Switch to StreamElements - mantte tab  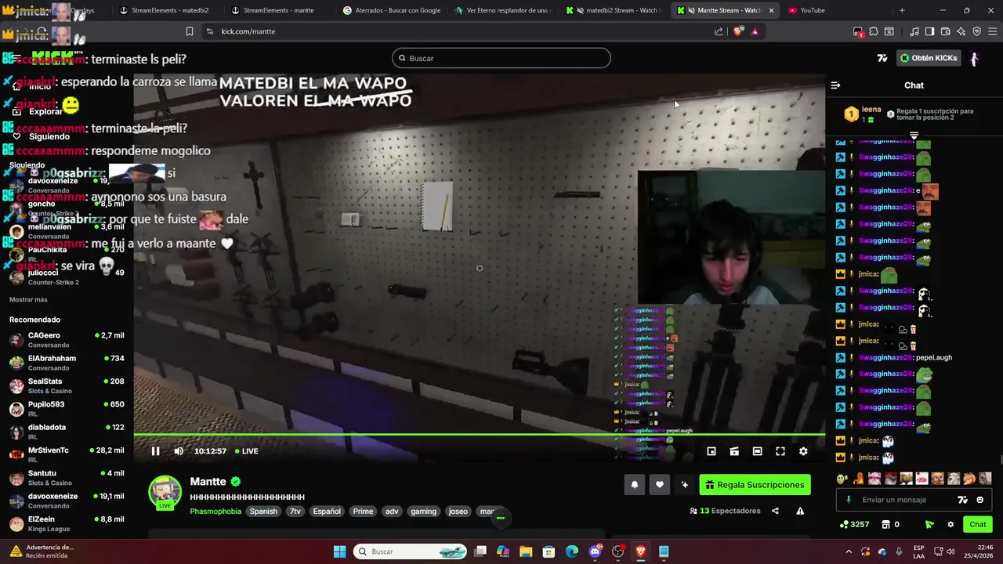(x=279, y=10)
